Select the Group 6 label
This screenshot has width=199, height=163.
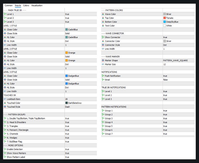[x=109, y=130]
